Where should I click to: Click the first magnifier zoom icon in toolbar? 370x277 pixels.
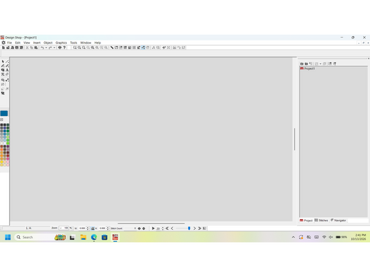coord(75,47)
